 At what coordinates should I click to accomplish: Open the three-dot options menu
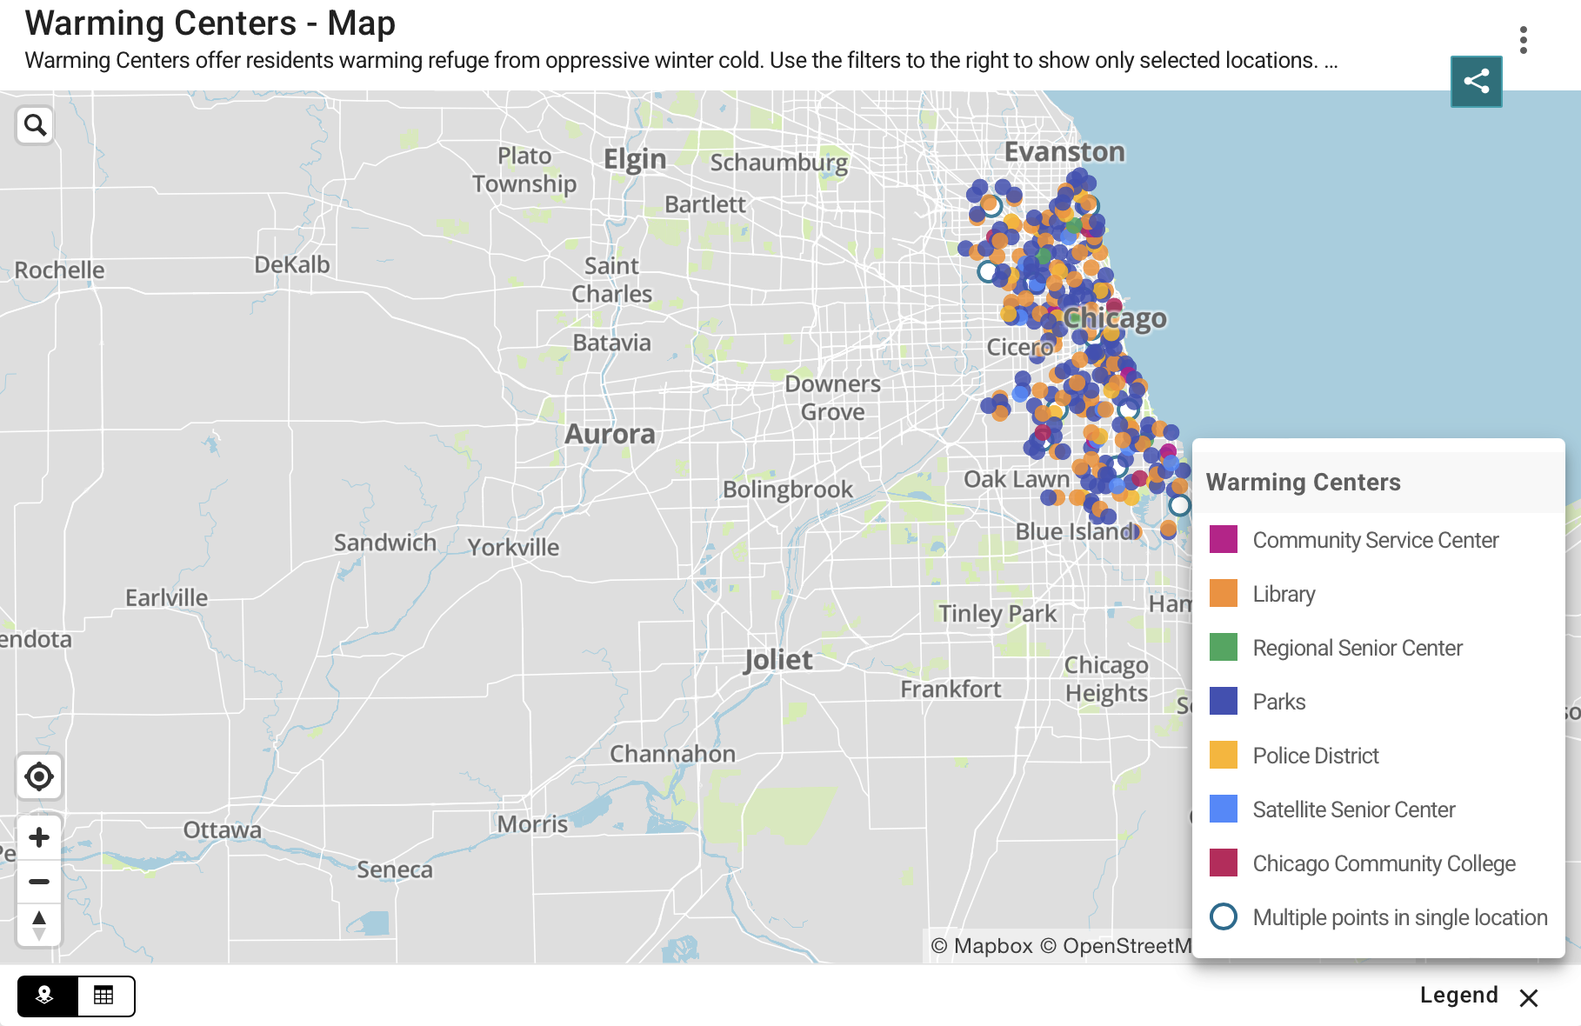coord(1523,39)
